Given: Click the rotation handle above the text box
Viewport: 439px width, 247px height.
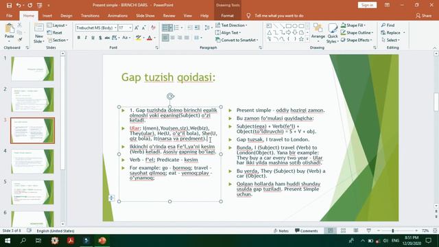Looking at the screenshot, I should 170,96.
